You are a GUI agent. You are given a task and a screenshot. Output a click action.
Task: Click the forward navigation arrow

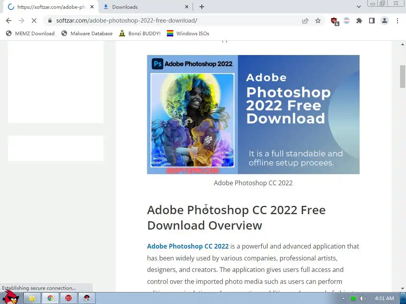(21, 21)
